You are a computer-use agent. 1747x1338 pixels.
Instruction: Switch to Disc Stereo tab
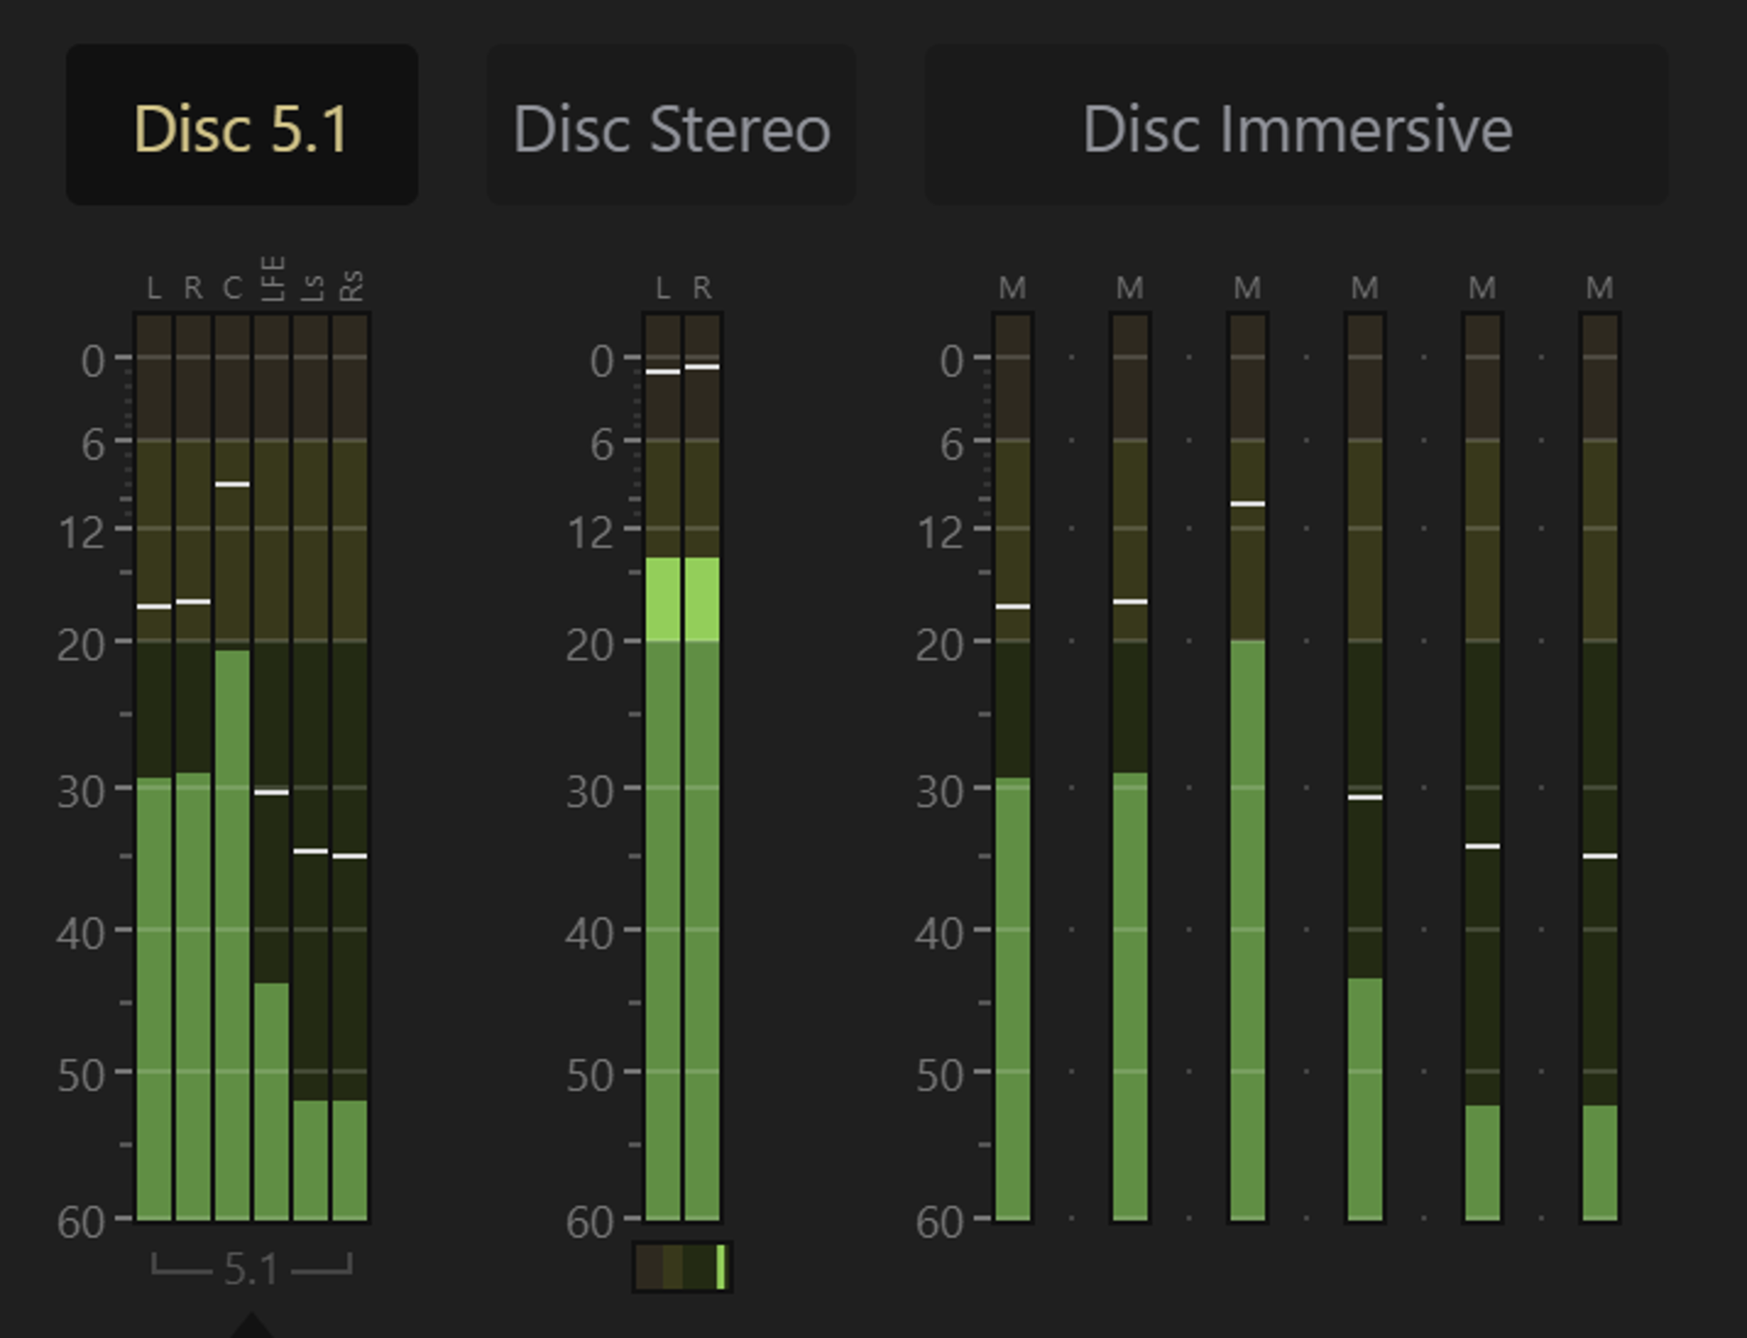point(672,125)
